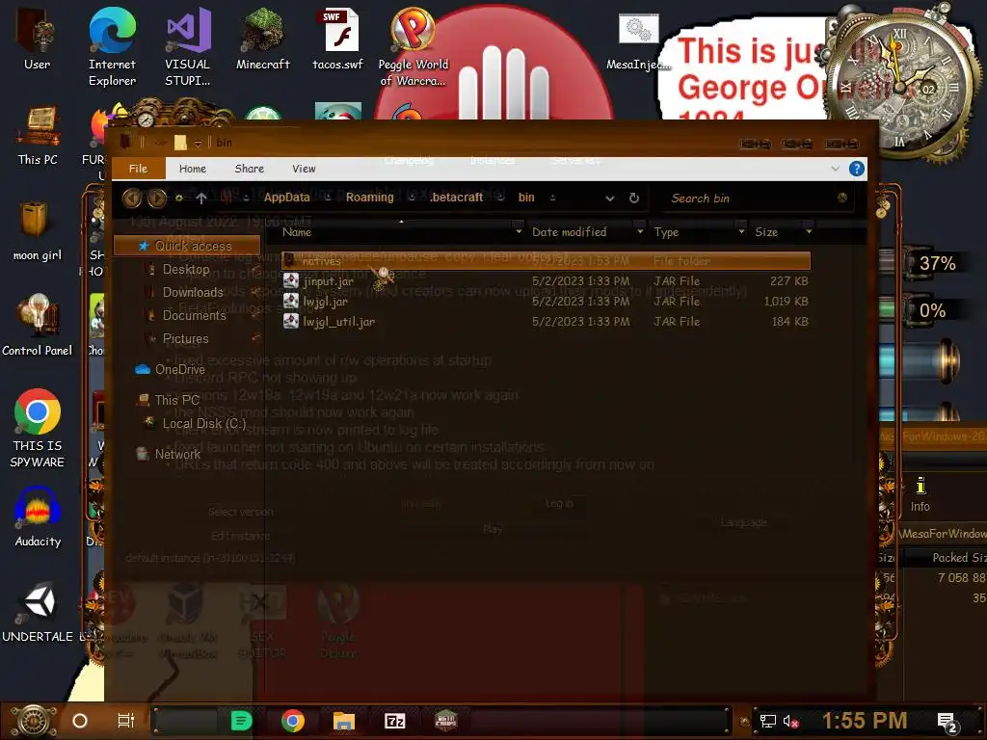Viewport: 987px width, 740px height.
Task: Refresh the bin folder view
Action: pos(634,198)
